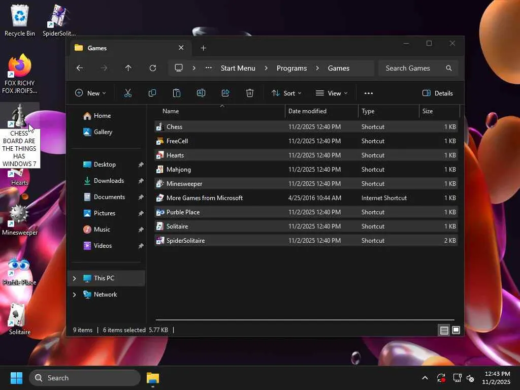Open Recycle Bin desktop icon
The height and width of the screenshot is (390, 520).
tap(20, 20)
